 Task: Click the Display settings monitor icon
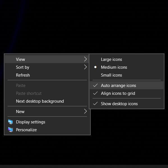click(x=10, y=122)
